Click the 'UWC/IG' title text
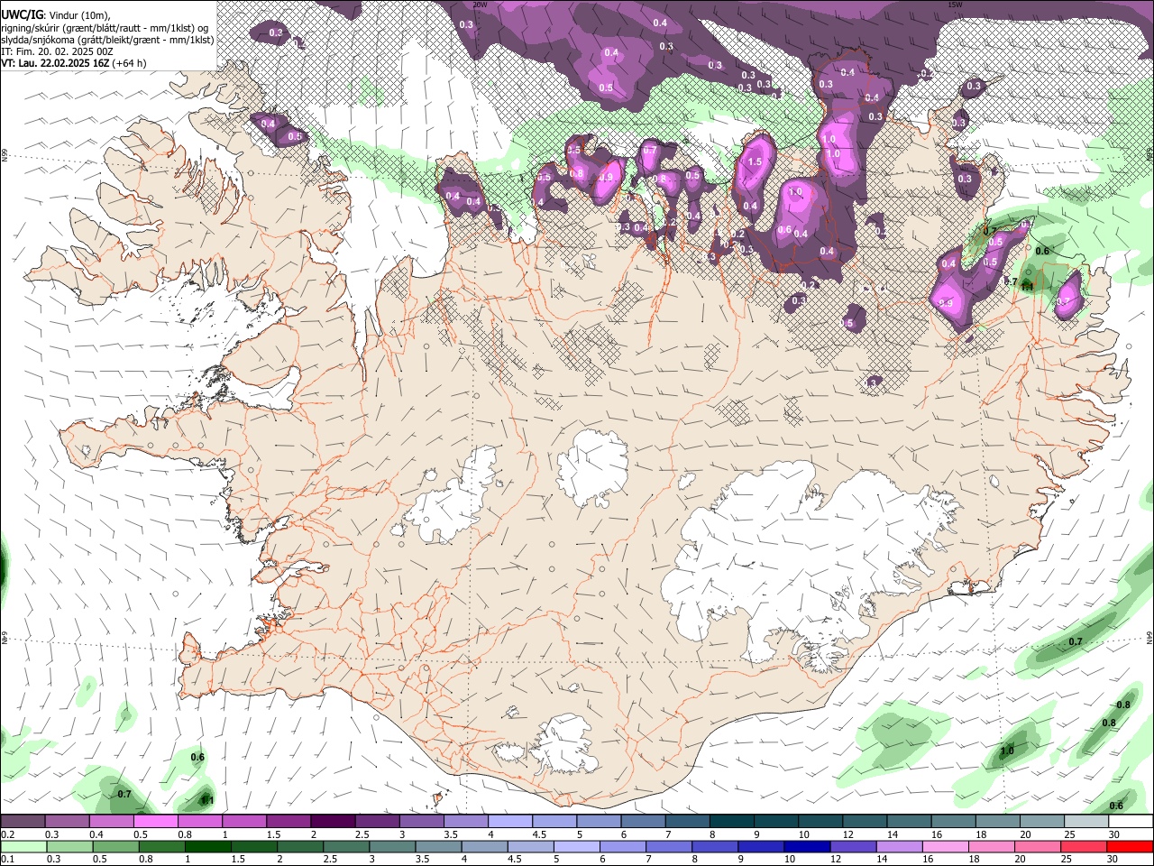The width and height of the screenshot is (1154, 866). pos(21,14)
